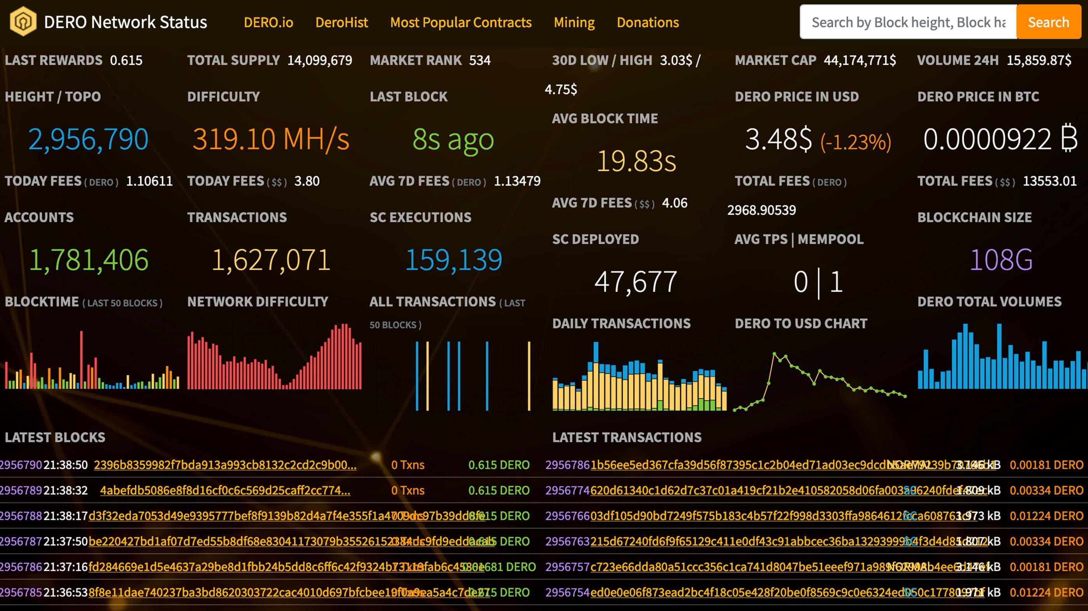Viewport: 1088px width, 611px height.
Task: Click the DERO Total Volumes blue chart
Action: tap(1003, 356)
